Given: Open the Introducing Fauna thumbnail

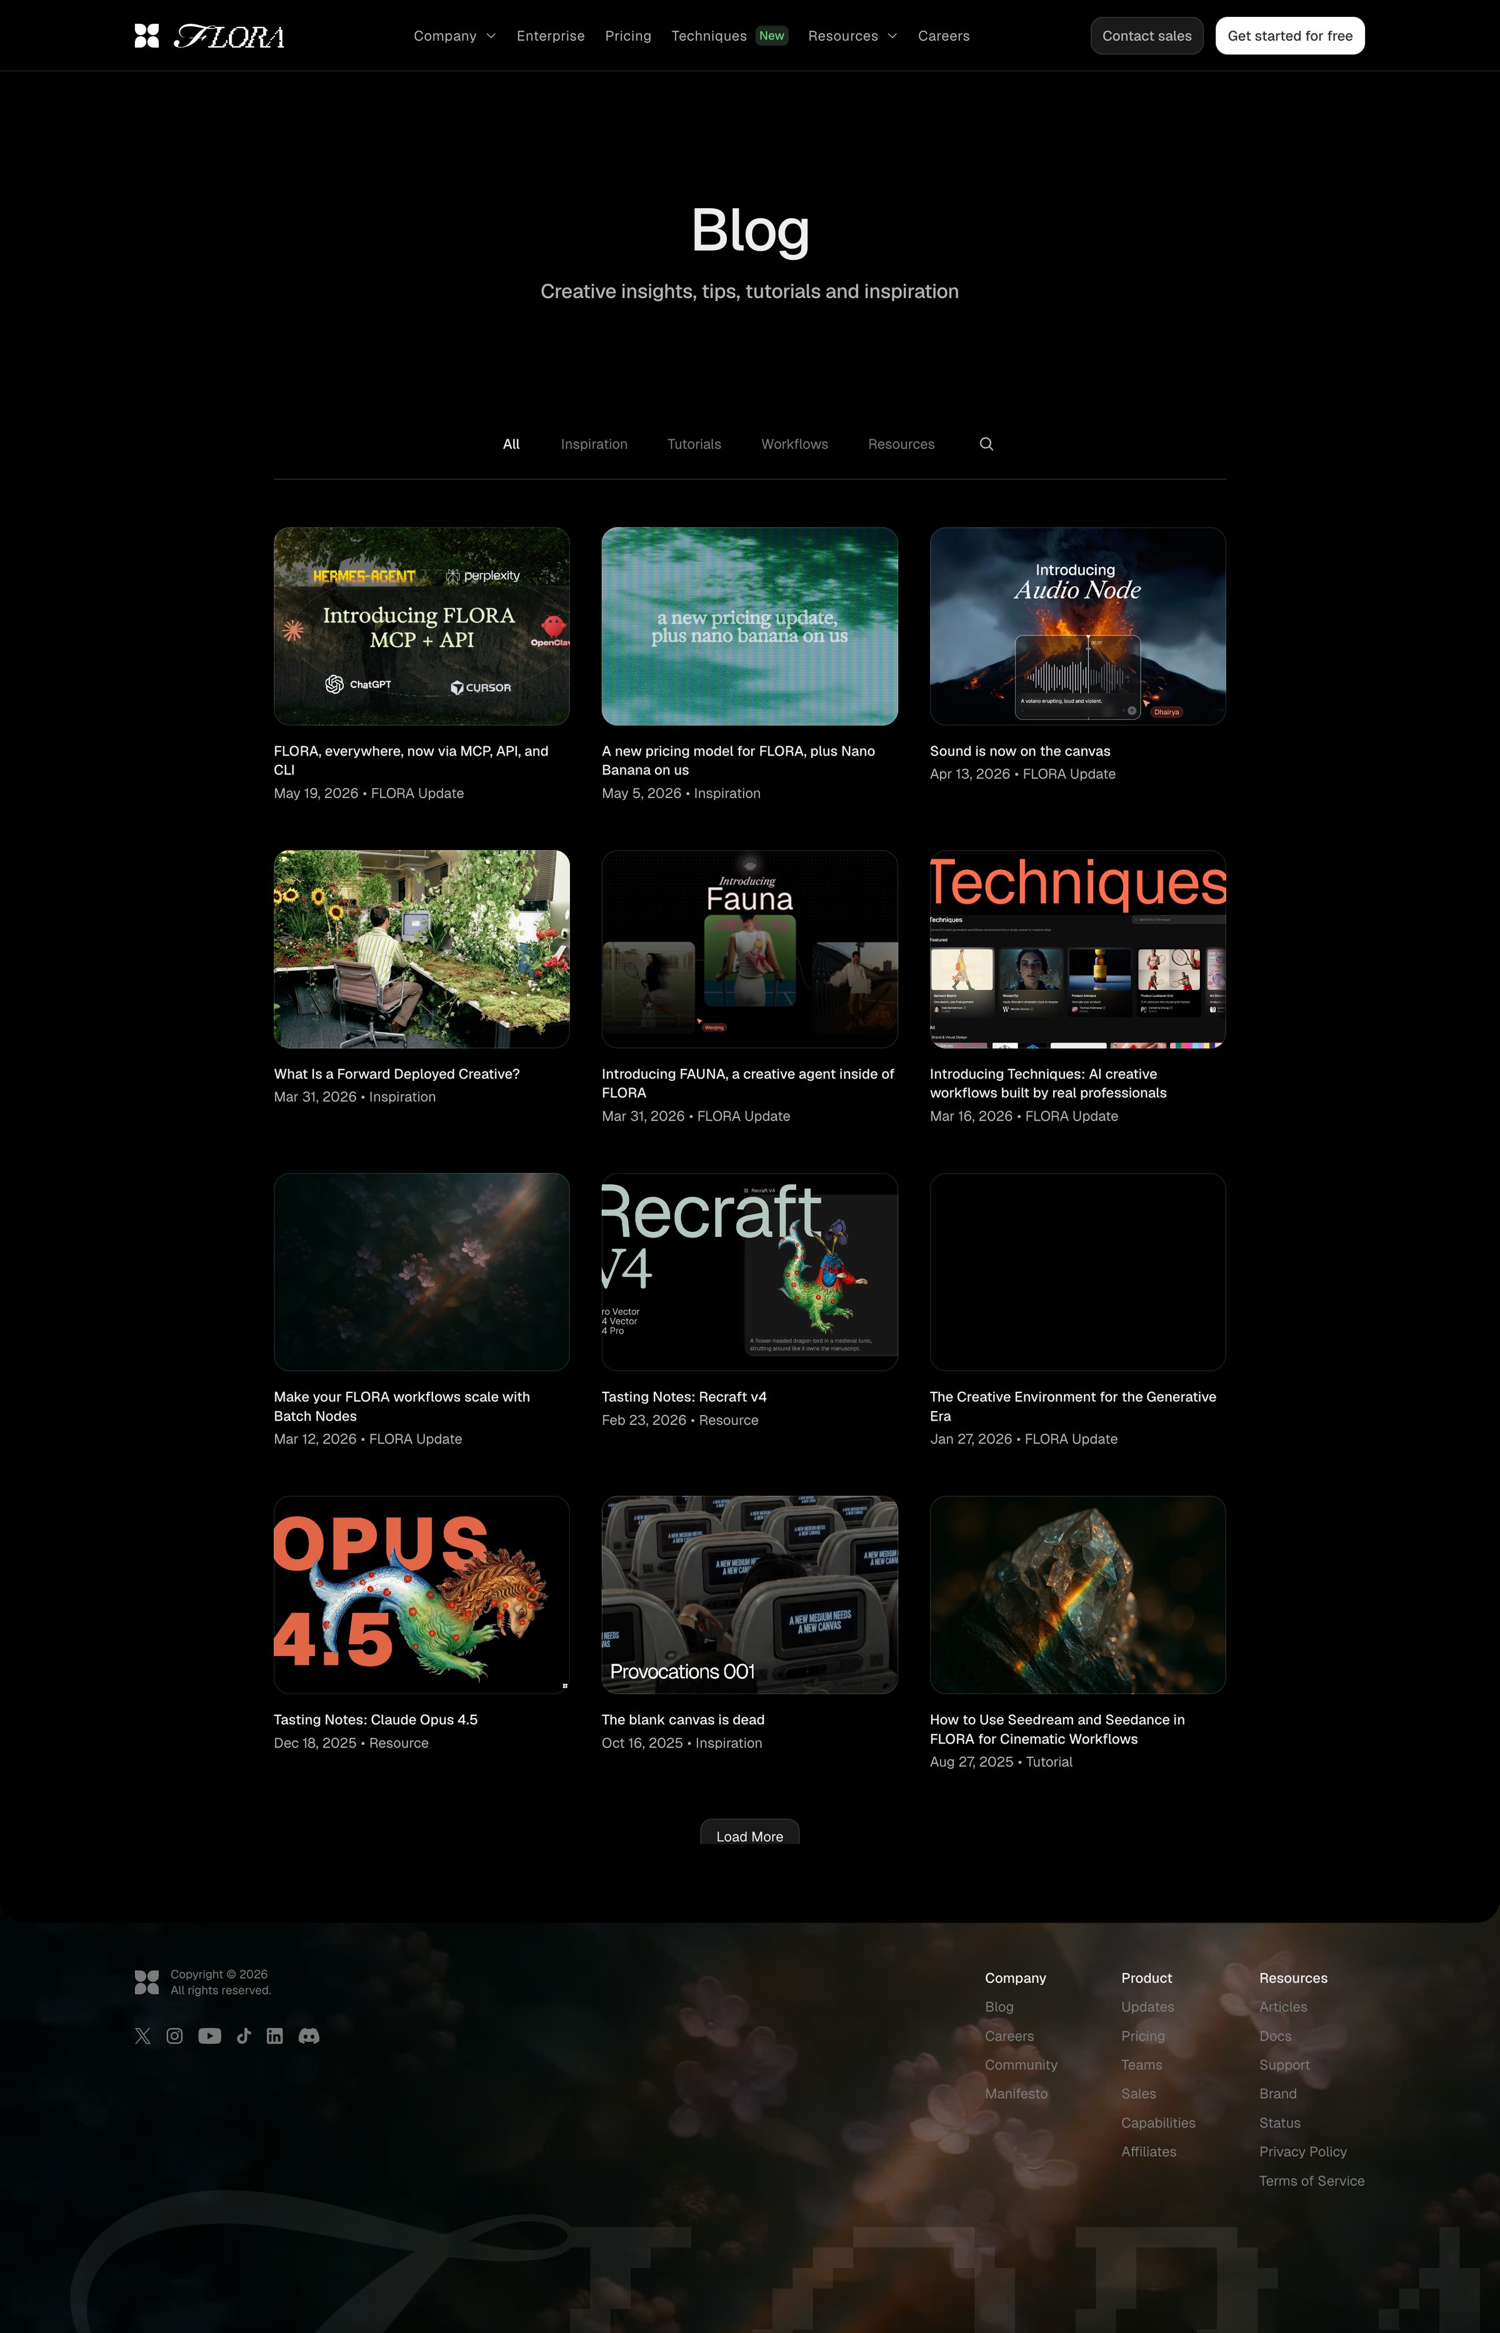Looking at the screenshot, I should pos(750,949).
